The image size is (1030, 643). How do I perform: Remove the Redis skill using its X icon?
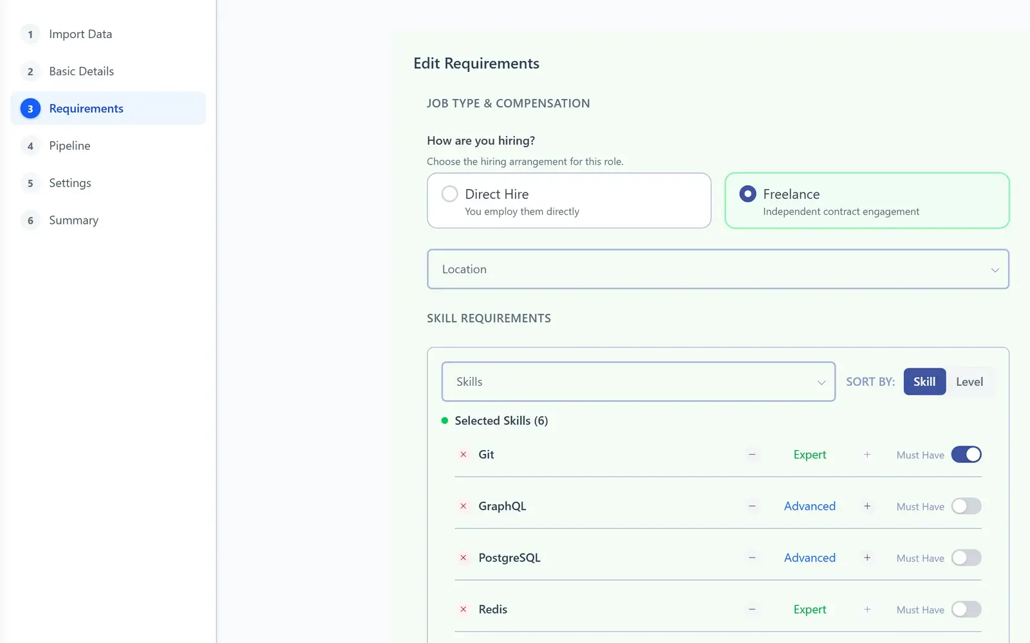pos(463,609)
